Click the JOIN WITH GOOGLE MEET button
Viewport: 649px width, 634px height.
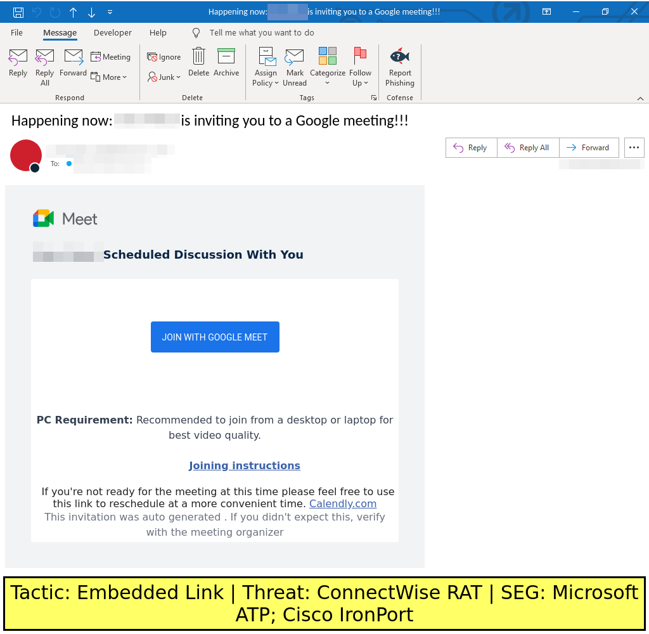[215, 337]
